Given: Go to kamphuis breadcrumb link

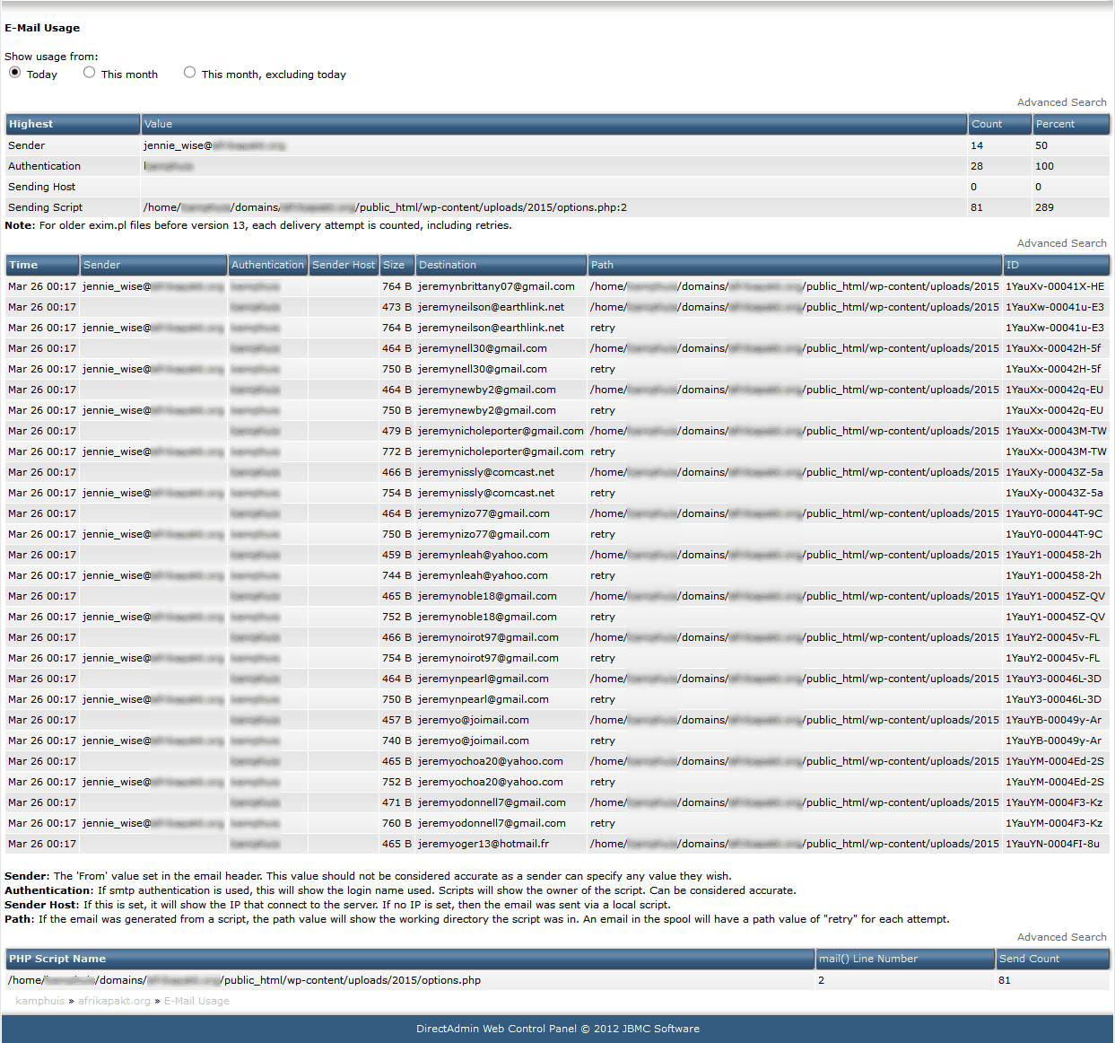Looking at the screenshot, I should (39, 1001).
